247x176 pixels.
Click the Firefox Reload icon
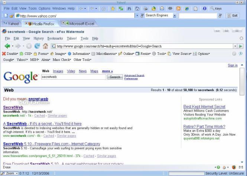tap(37, 46)
